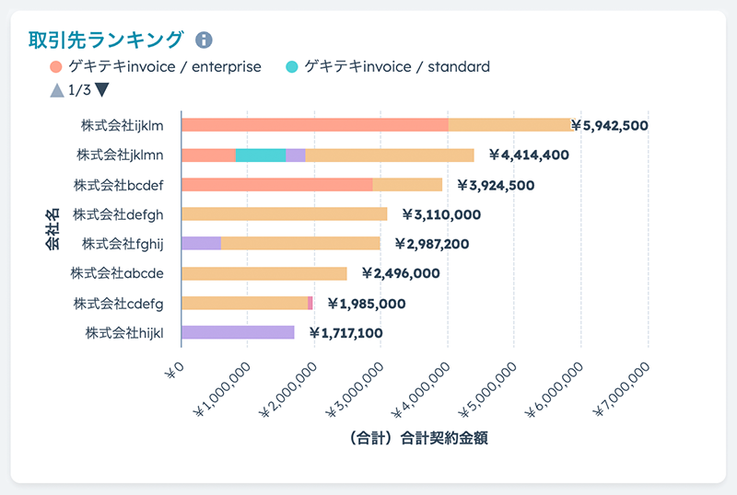The width and height of the screenshot is (737, 495).
Task: Click the 株式会社defgh orange bar
Action: pyautogui.click(x=284, y=214)
